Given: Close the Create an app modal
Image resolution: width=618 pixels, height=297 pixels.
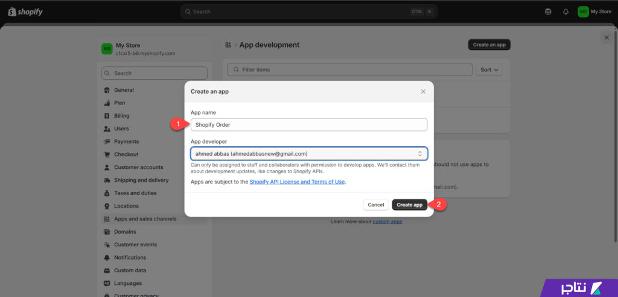Looking at the screenshot, I should [423, 92].
